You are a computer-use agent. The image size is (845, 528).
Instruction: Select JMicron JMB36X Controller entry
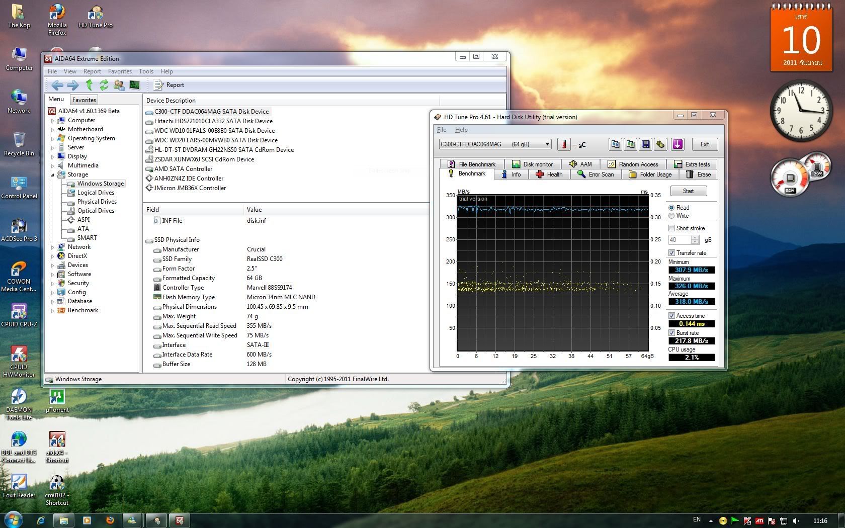[190, 188]
